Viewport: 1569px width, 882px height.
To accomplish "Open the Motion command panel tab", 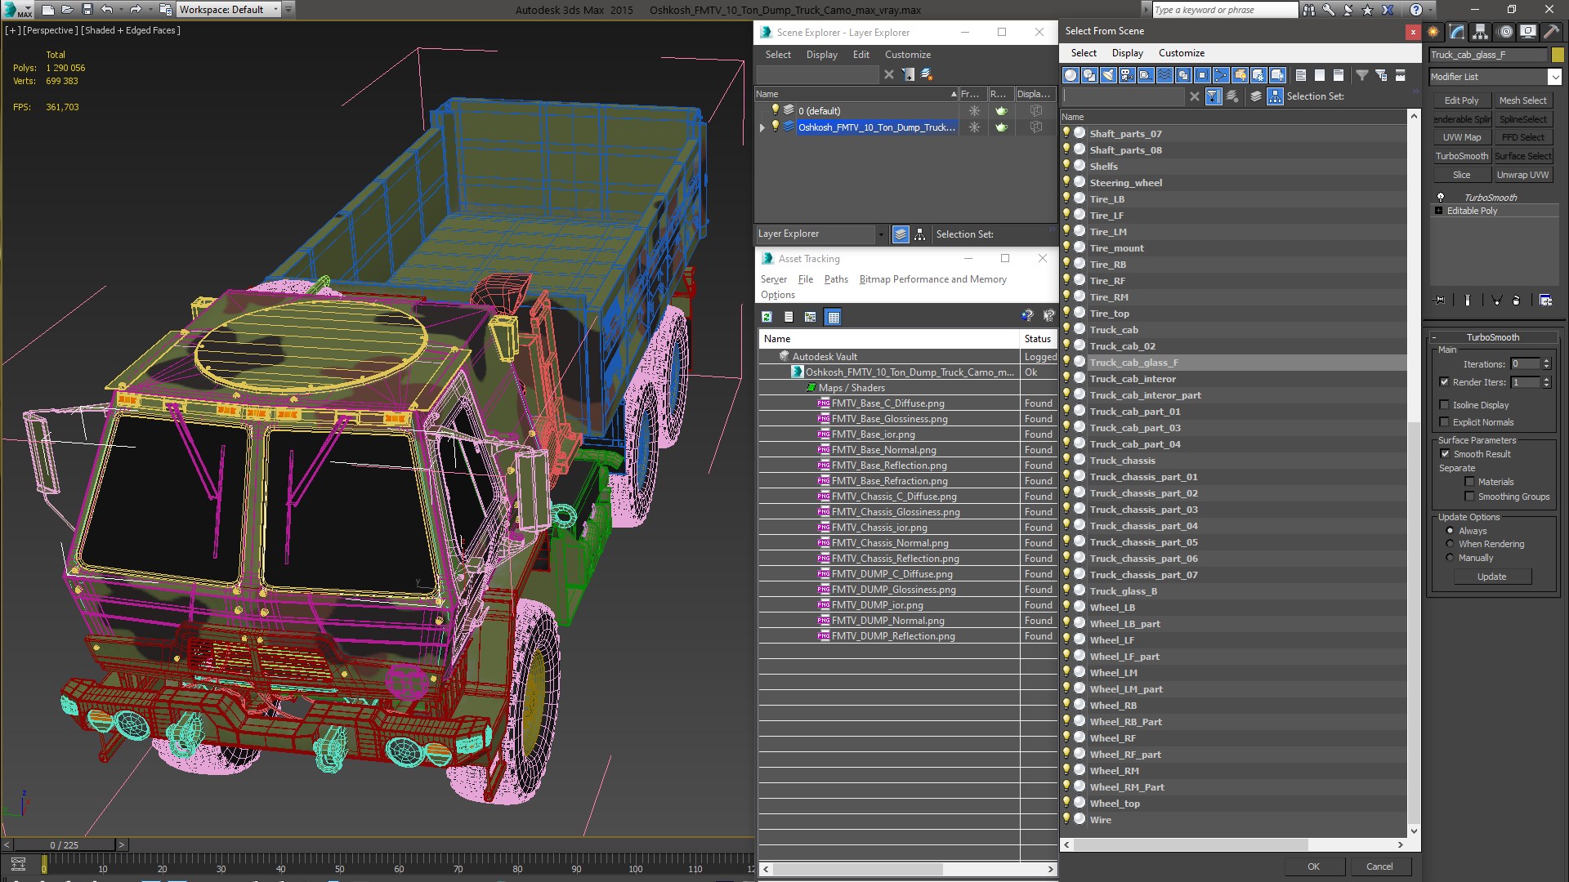I will (x=1505, y=32).
